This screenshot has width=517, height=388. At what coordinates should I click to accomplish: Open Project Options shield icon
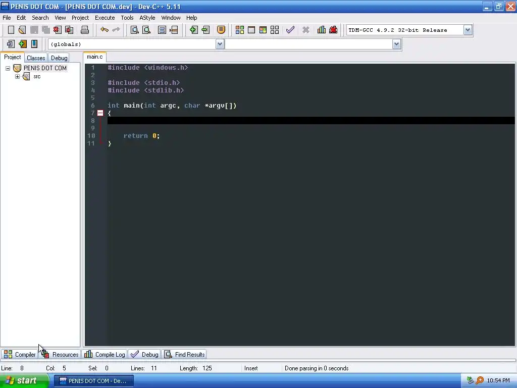coord(221,30)
